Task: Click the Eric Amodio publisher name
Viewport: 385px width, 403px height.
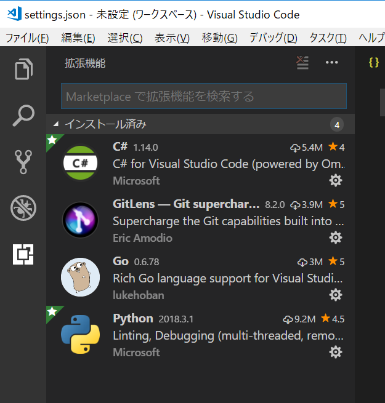Action: coord(142,238)
